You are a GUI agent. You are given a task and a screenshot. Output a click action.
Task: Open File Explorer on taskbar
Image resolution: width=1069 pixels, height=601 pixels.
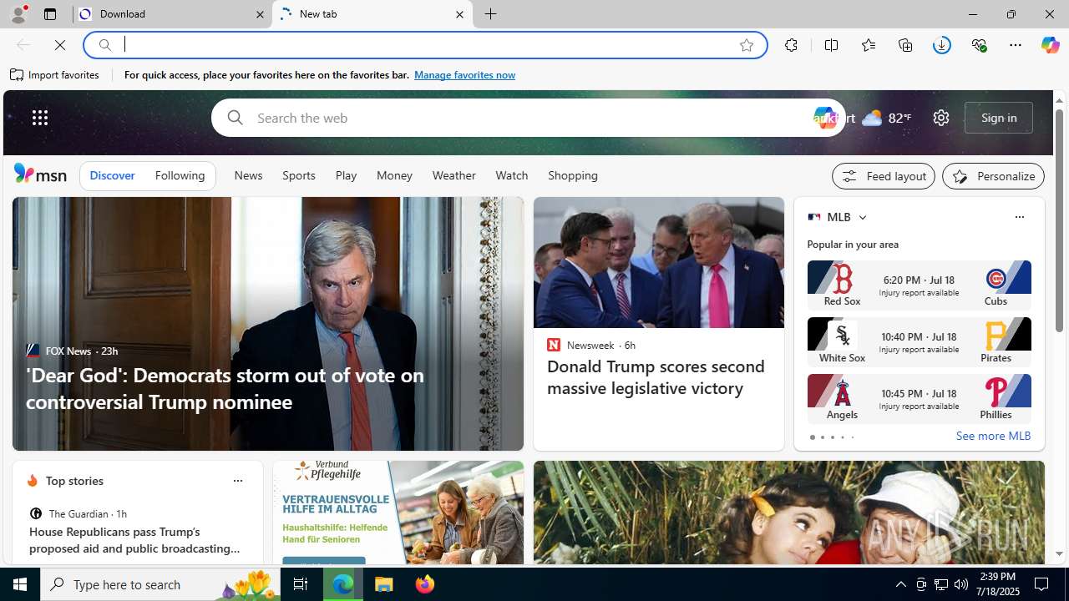(x=384, y=584)
